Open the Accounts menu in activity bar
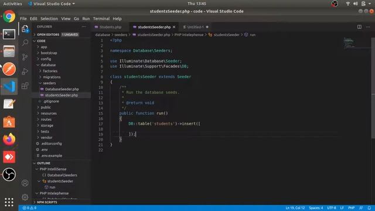Viewport: 375px width, 211px height. tap(25, 183)
